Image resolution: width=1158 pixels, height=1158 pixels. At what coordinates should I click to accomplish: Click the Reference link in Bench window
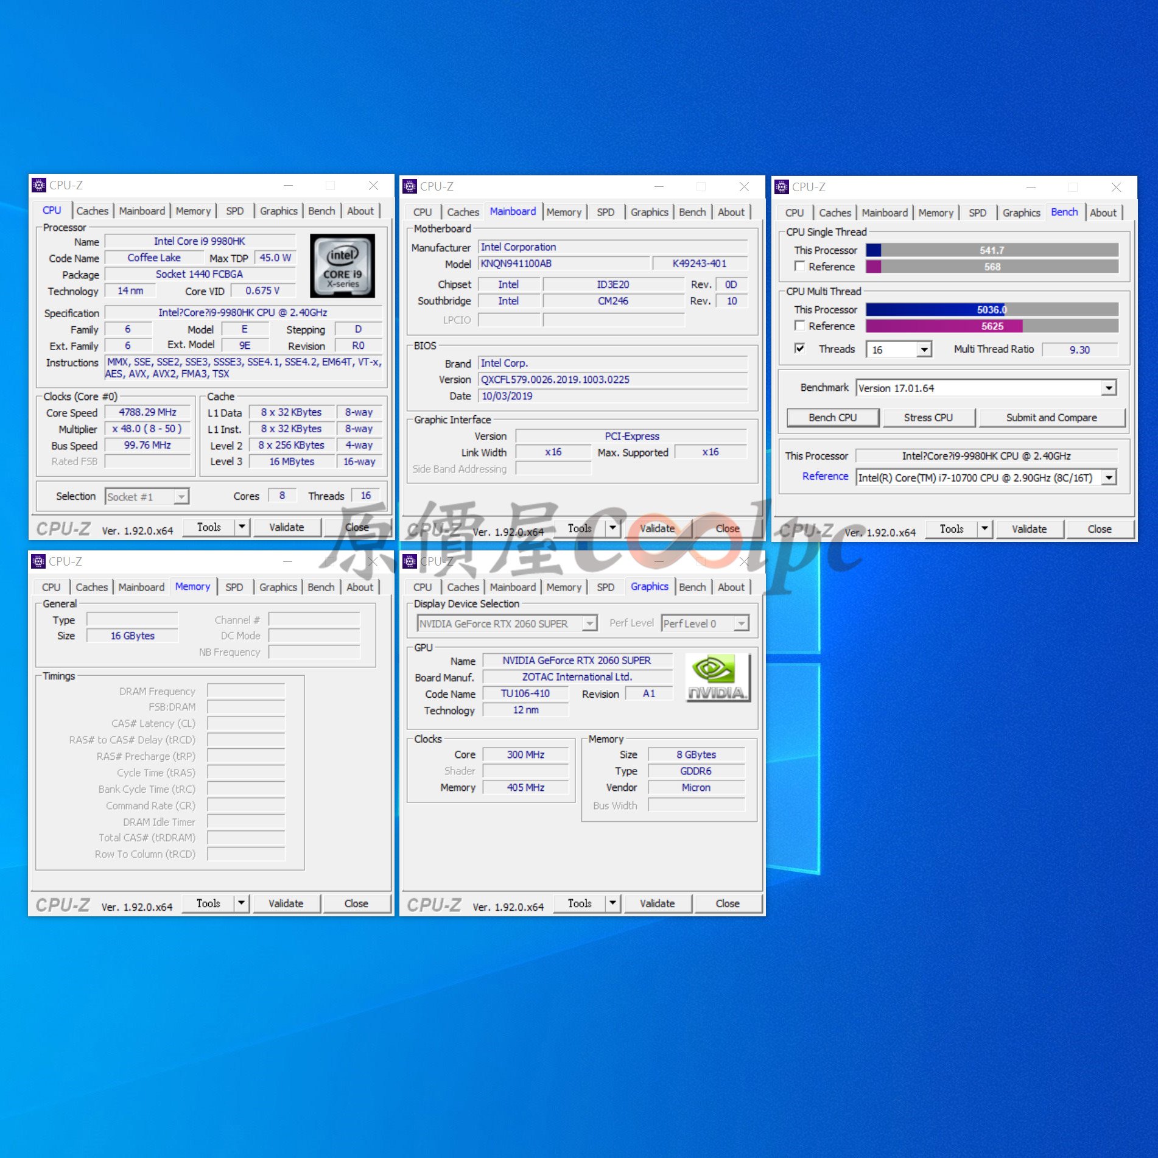pyautogui.click(x=825, y=476)
